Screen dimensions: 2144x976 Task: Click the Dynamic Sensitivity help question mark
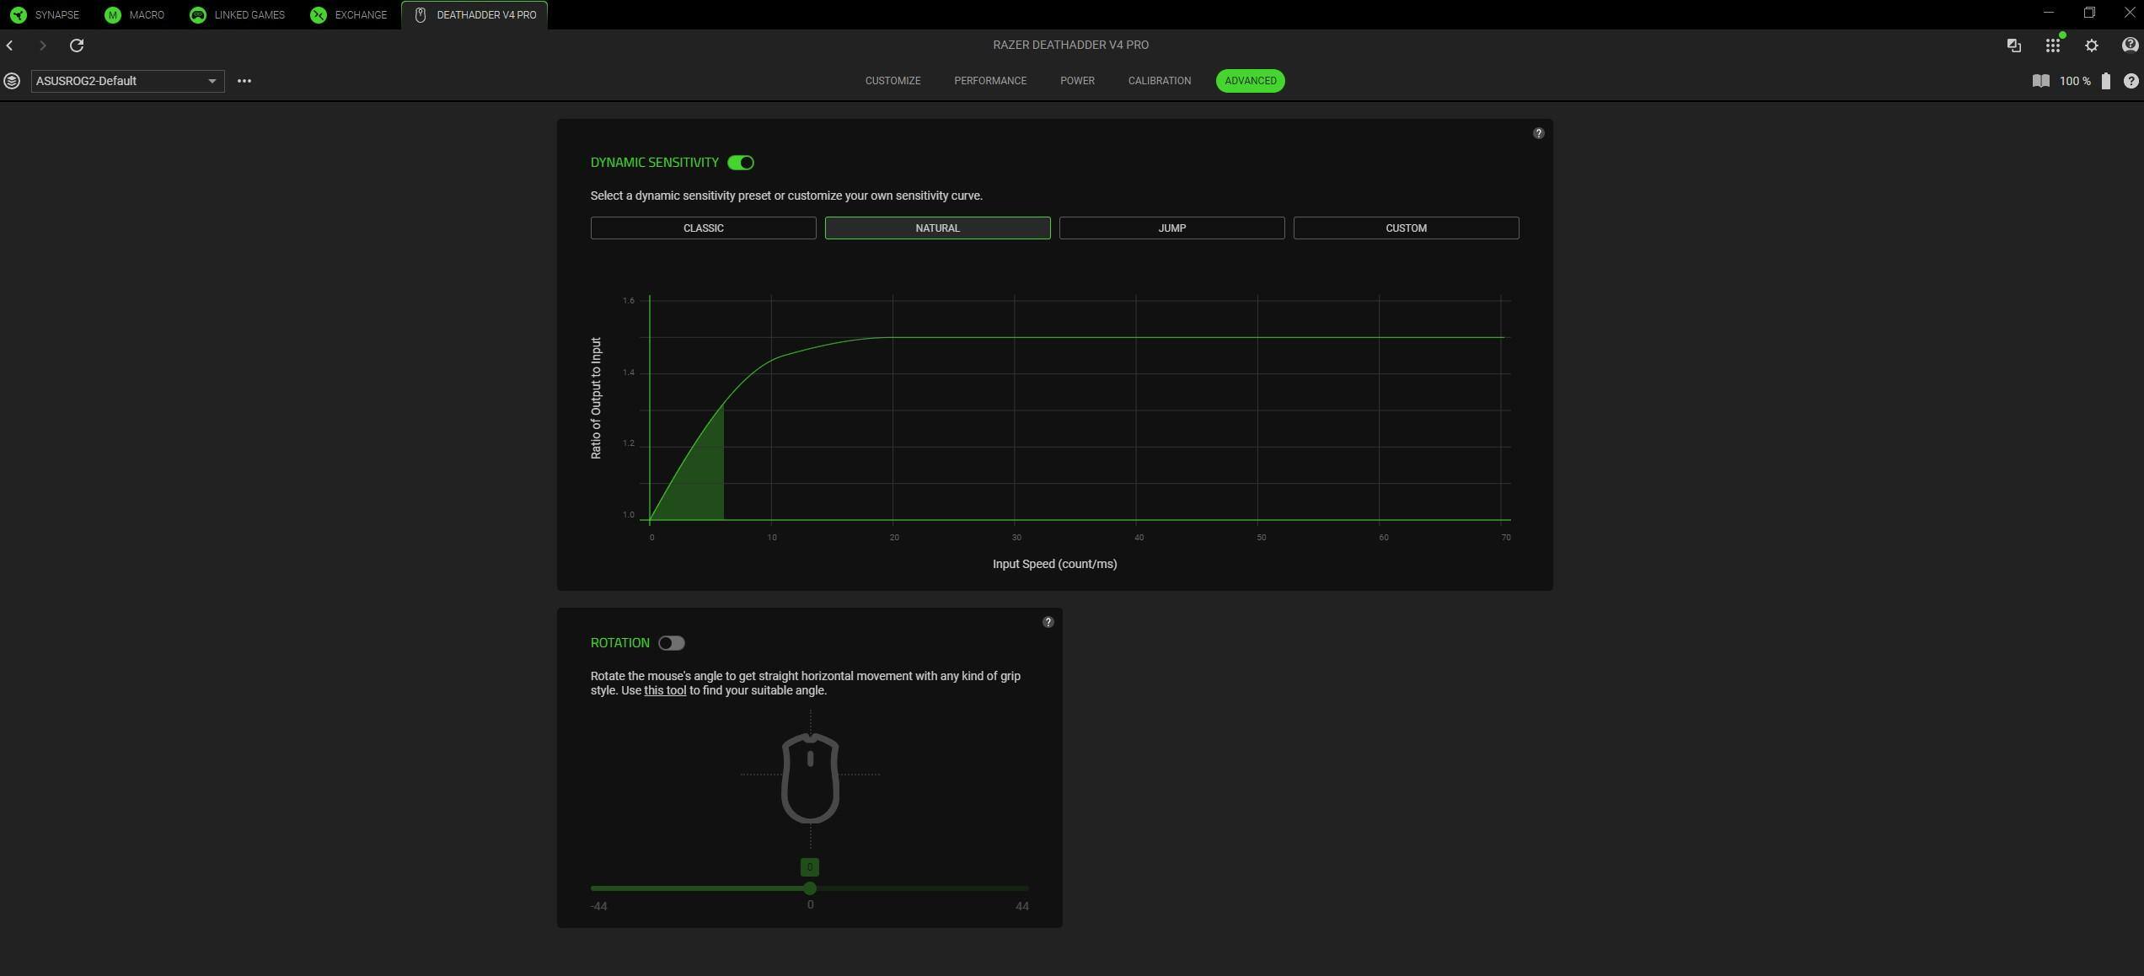(x=1538, y=133)
